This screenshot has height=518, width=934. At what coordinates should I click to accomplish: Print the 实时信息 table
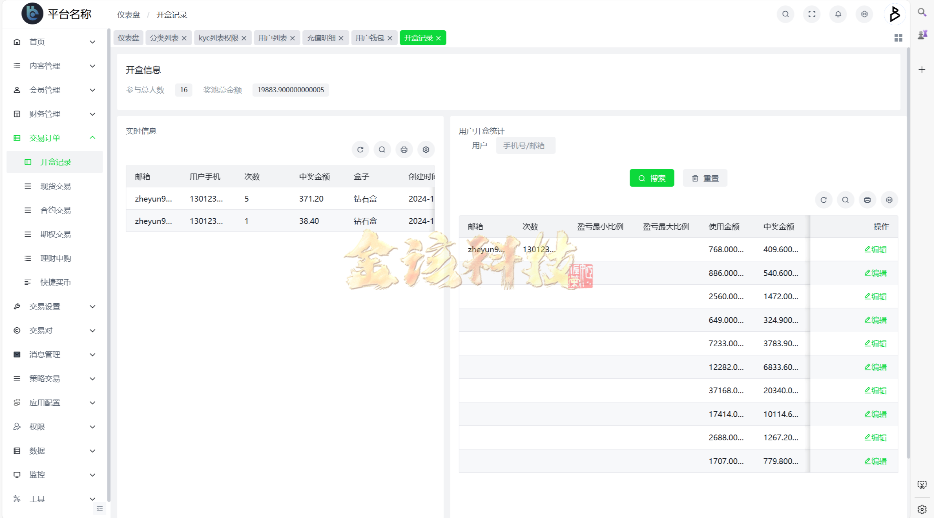pos(404,149)
